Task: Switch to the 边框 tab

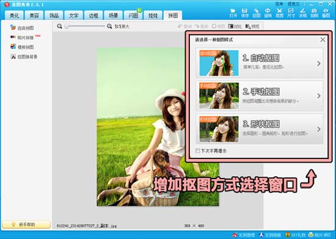Action: pos(93,15)
